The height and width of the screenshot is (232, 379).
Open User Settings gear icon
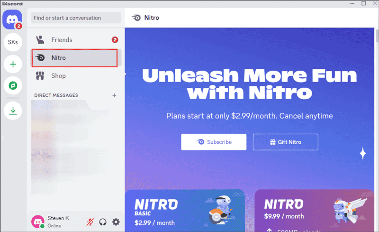[116, 222]
